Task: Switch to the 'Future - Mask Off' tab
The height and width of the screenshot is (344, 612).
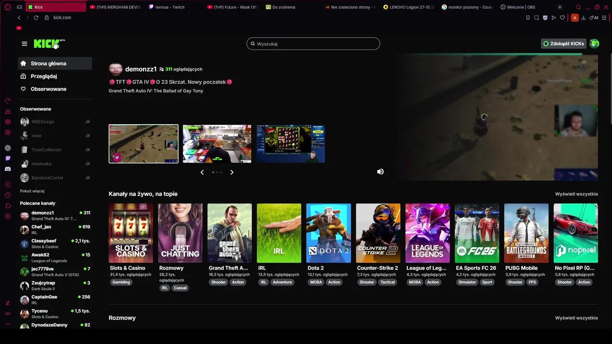Action: (232, 7)
